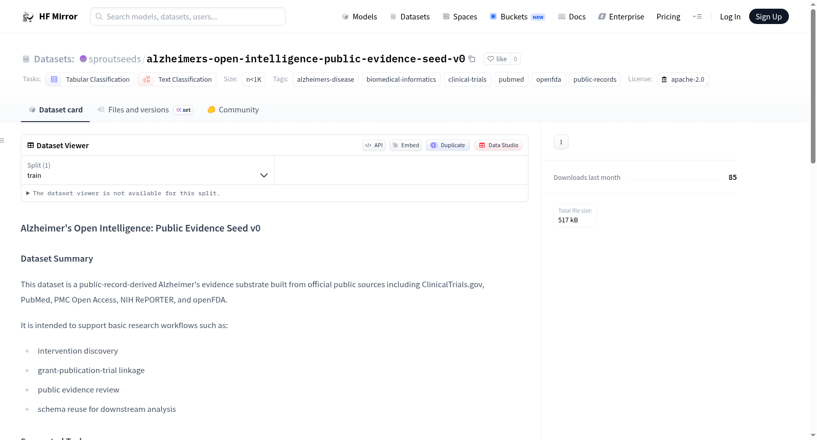Open the Split train dropdown
This screenshot has width=817, height=440.
[x=148, y=170]
